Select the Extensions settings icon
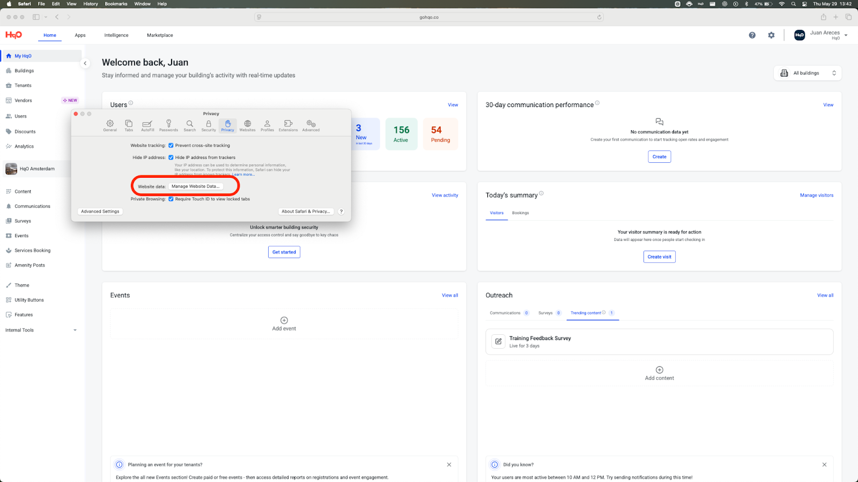Image resolution: width=858 pixels, height=482 pixels. coord(288,125)
